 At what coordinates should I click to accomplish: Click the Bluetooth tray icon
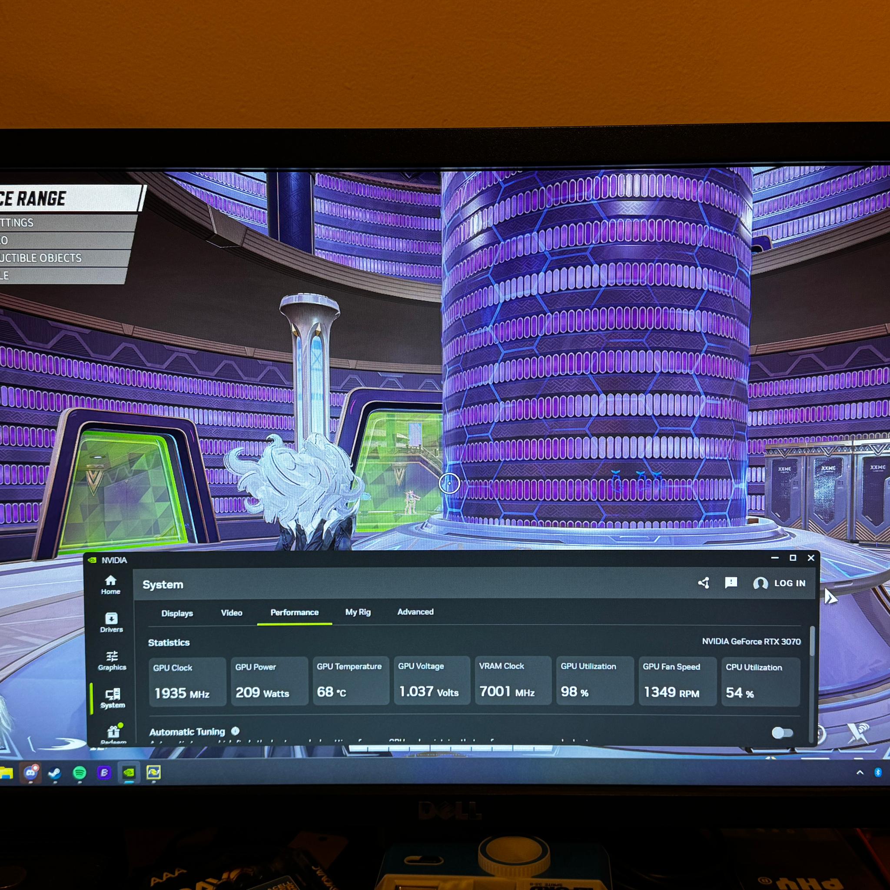coord(878,773)
